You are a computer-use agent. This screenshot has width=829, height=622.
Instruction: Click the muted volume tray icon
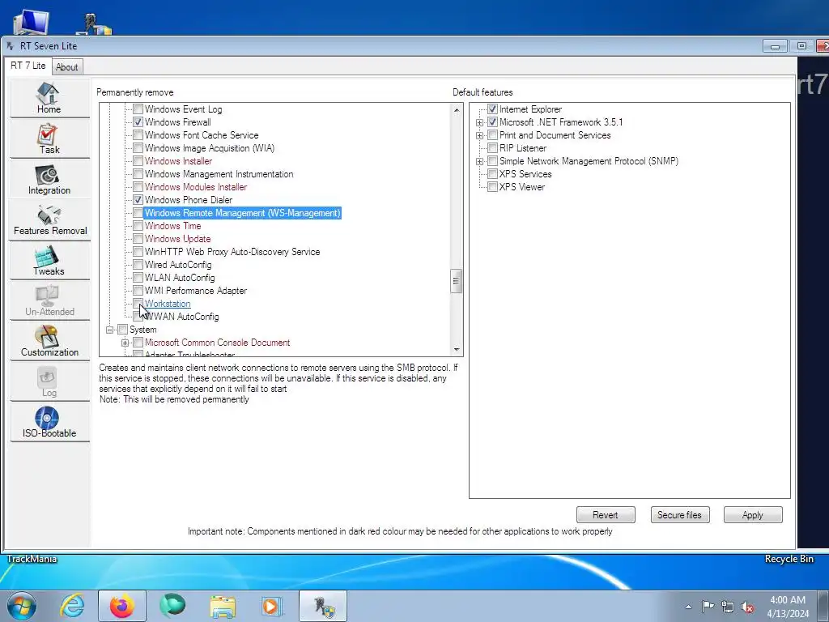[747, 607]
